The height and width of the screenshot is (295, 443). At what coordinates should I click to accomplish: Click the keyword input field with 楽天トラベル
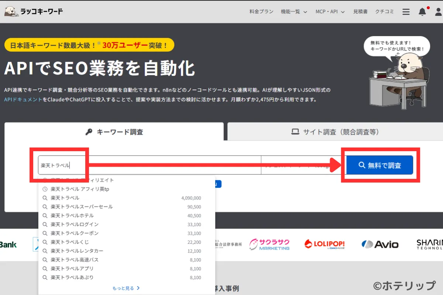click(150, 165)
